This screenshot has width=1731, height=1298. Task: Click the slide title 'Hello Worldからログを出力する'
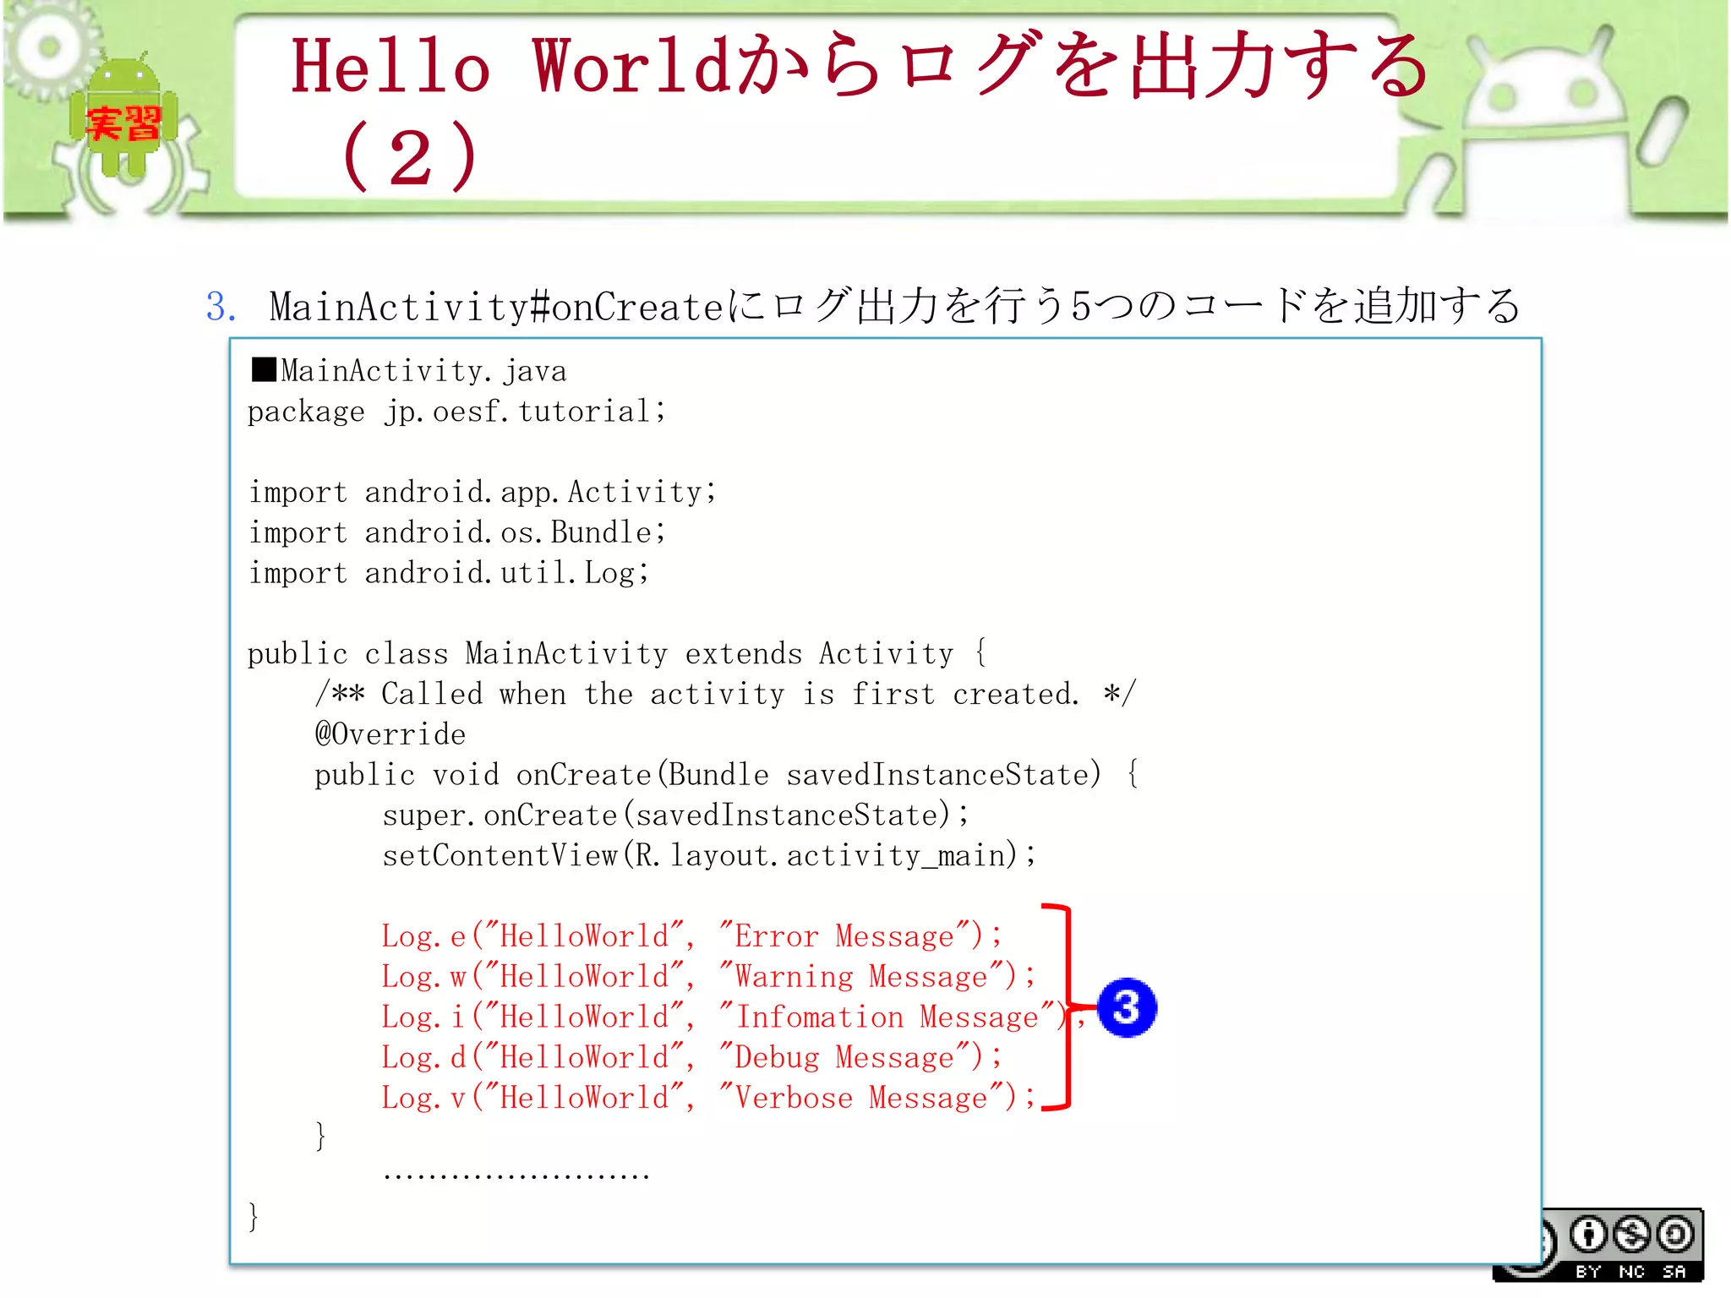860,66
